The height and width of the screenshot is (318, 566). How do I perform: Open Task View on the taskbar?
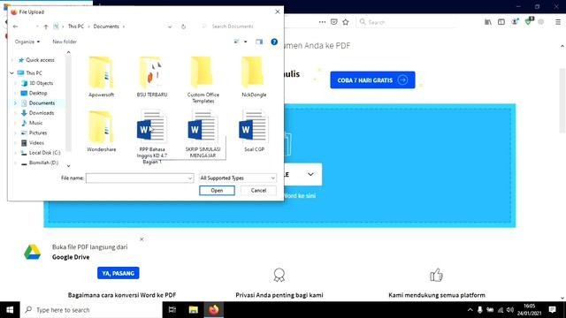pos(172,310)
